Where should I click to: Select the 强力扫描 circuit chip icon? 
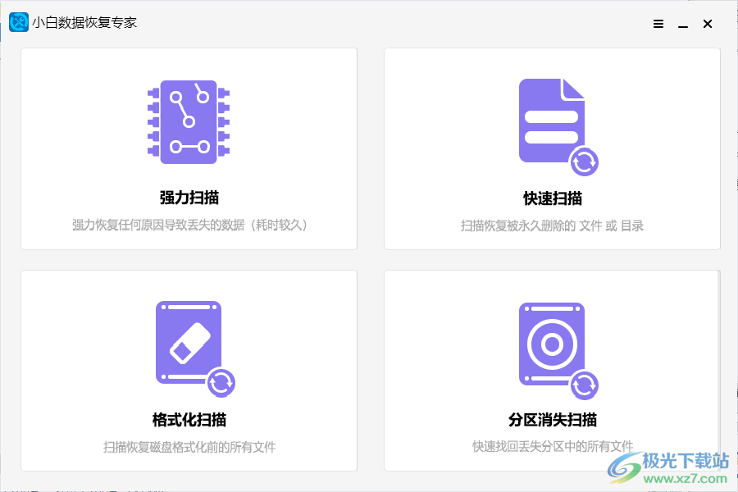pos(189,122)
